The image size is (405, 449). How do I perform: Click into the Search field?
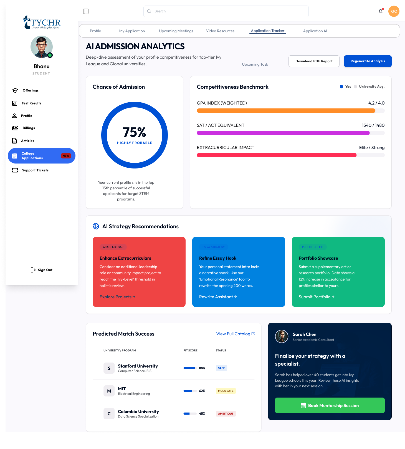[x=226, y=11]
